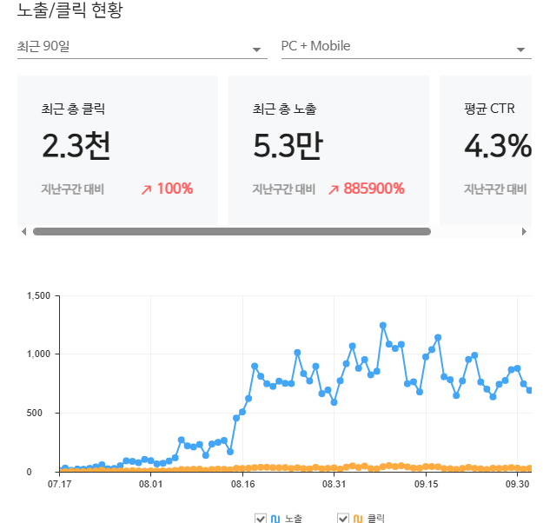Click the 2.3천 total clicks value

(76, 146)
